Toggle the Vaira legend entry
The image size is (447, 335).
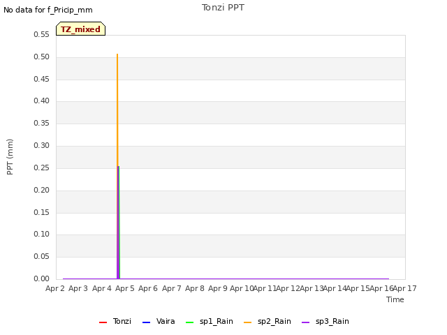coord(159,321)
